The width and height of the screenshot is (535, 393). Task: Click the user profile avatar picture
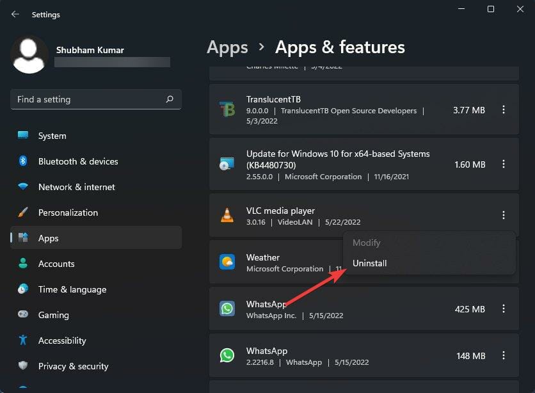click(x=29, y=55)
